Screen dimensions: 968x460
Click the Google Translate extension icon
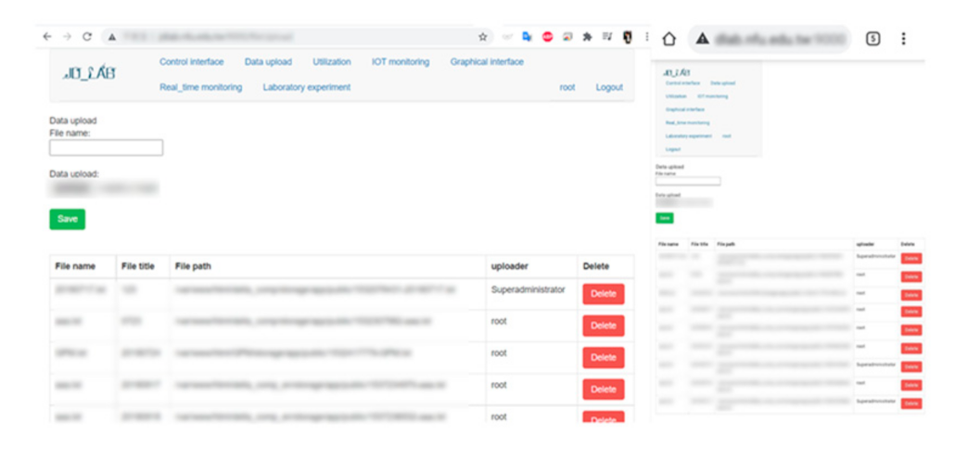[527, 37]
